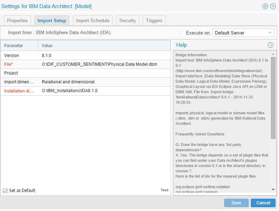Select the File* parameter label
Screen dimensions: 279x211
(8, 64)
